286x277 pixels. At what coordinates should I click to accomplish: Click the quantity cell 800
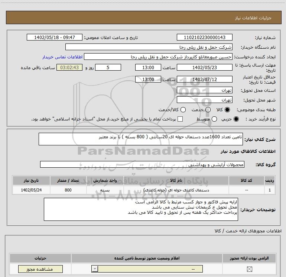tap(68, 190)
